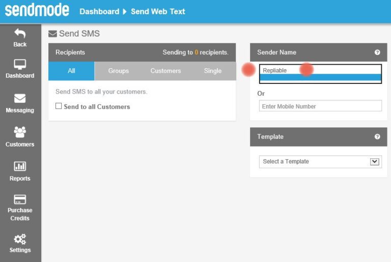The width and height of the screenshot is (391, 262).
Task: Click the 'Send SMS to all your customers.' text
Action: (101, 92)
